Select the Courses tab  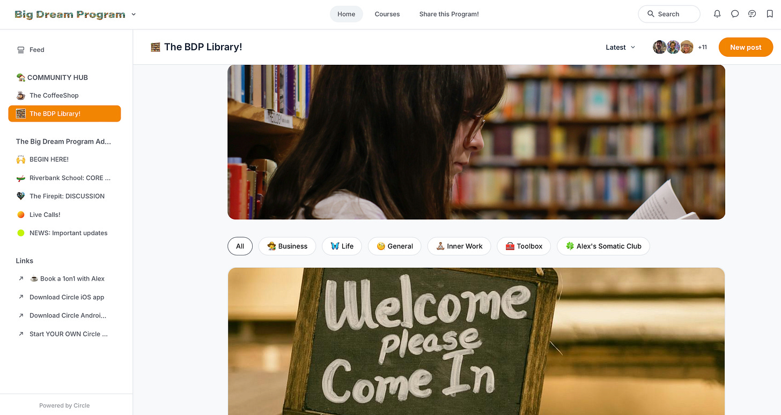coord(387,14)
